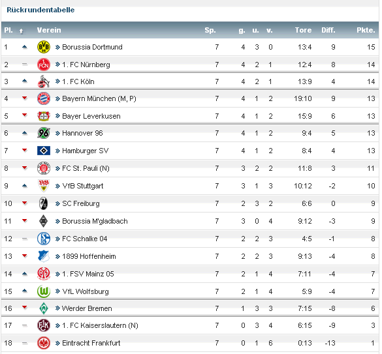Sort table by the Pl. position arrow
Image resolution: width=382 pixels, height=354 pixels.
click(21, 31)
